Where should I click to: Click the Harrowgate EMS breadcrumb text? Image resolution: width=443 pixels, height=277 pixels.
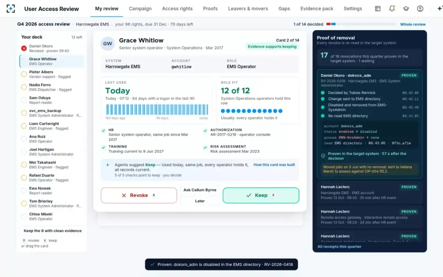[x=93, y=24]
